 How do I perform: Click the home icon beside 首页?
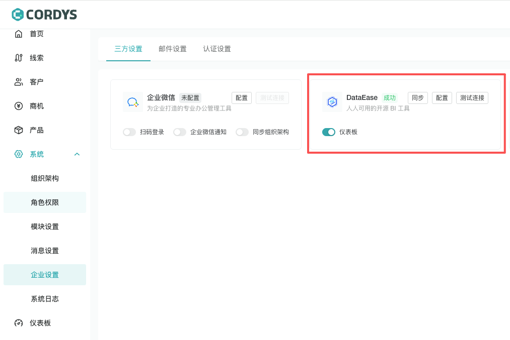19,34
